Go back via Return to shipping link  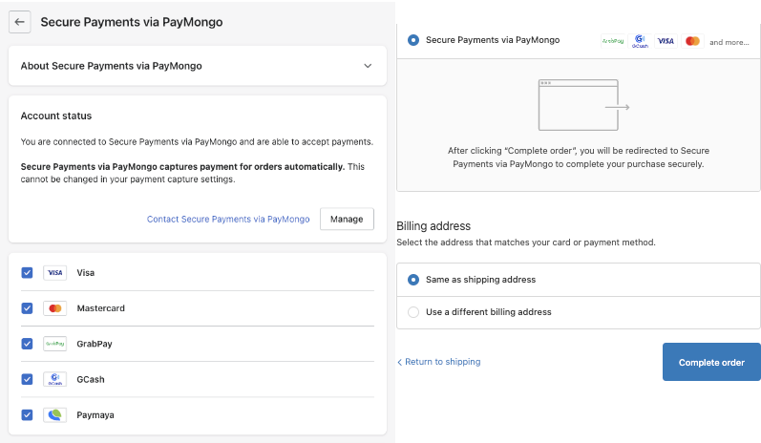tap(439, 363)
